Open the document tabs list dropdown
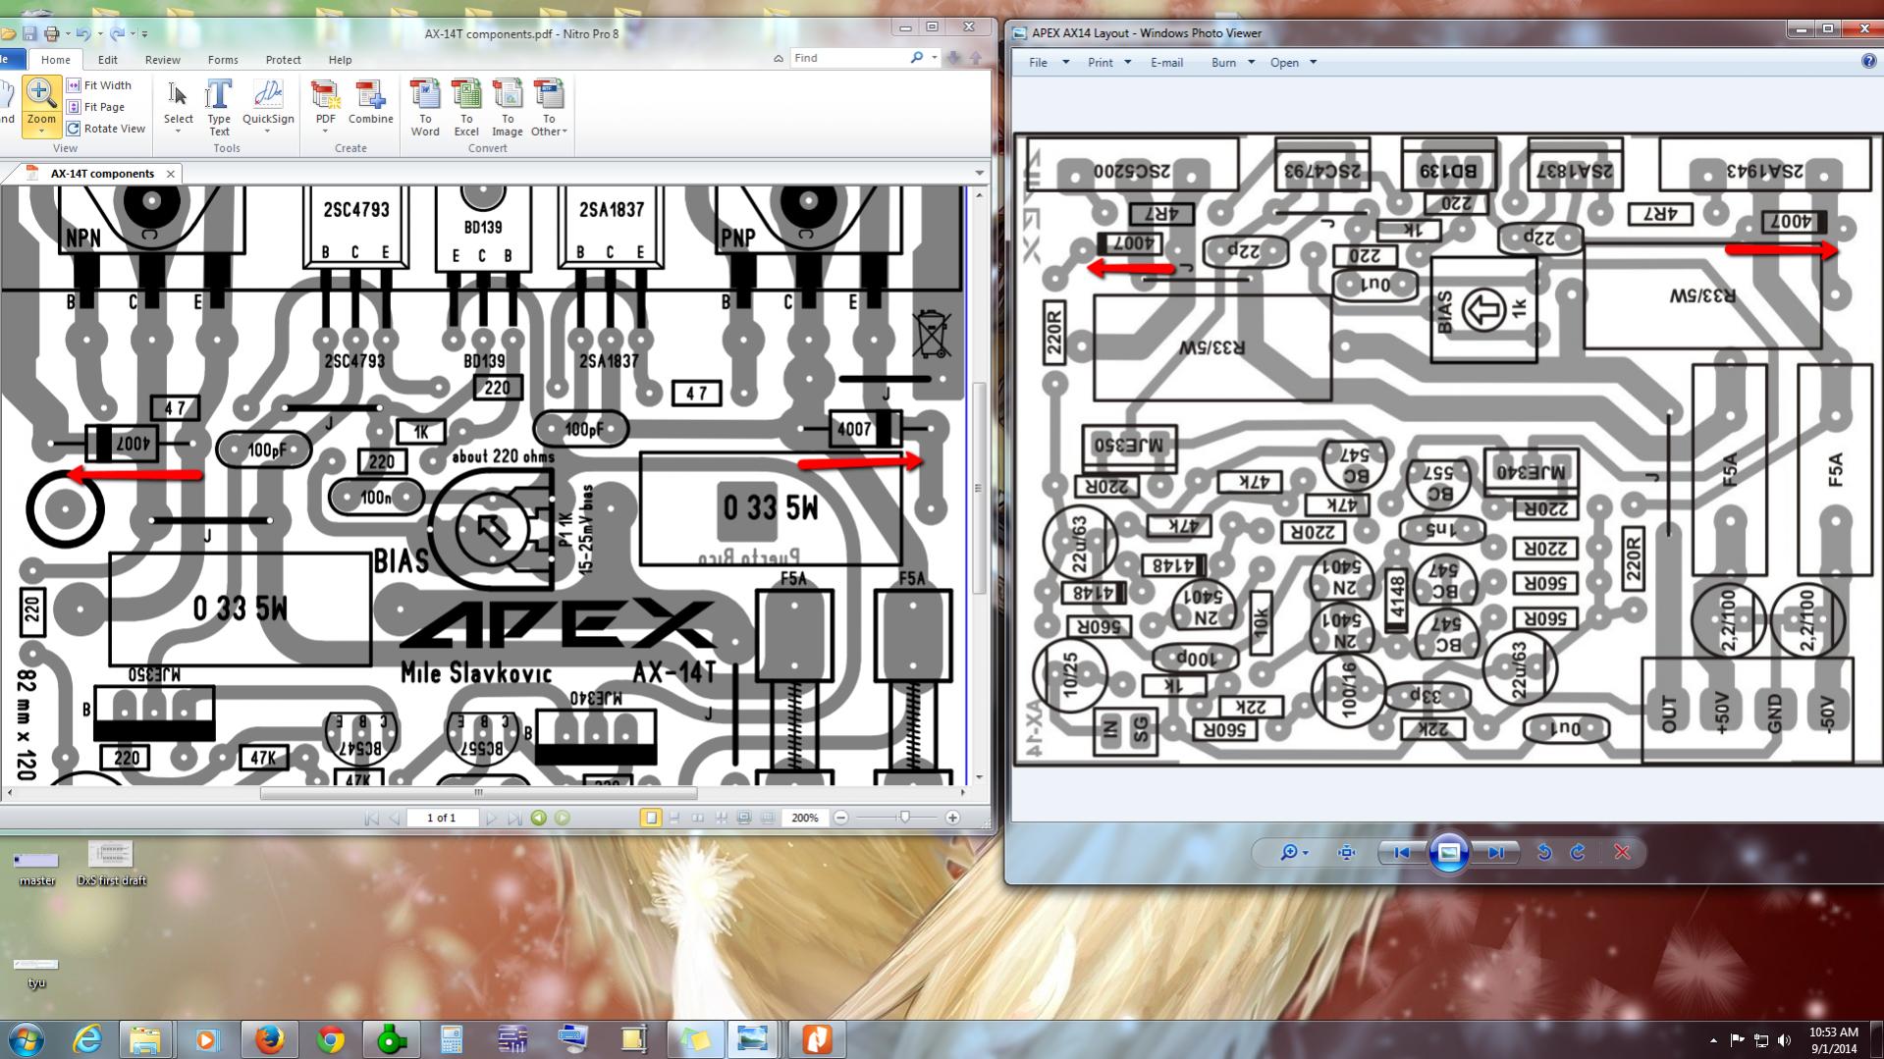This screenshot has width=1884, height=1059. tap(979, 174)
